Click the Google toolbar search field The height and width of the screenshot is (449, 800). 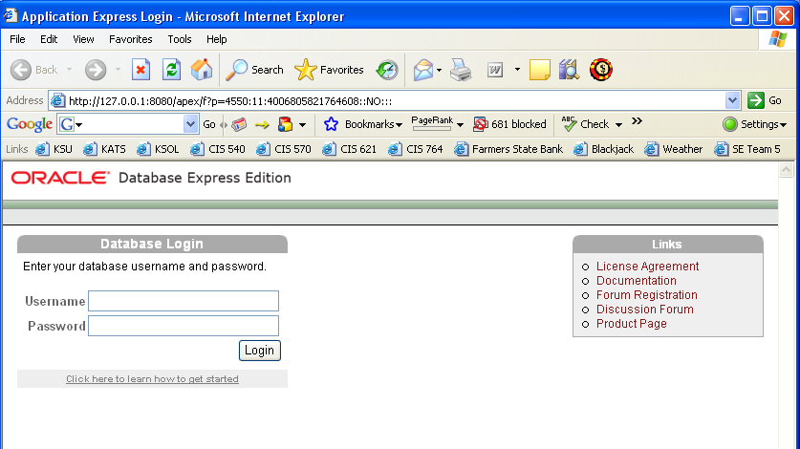click(x=130, y=124)
